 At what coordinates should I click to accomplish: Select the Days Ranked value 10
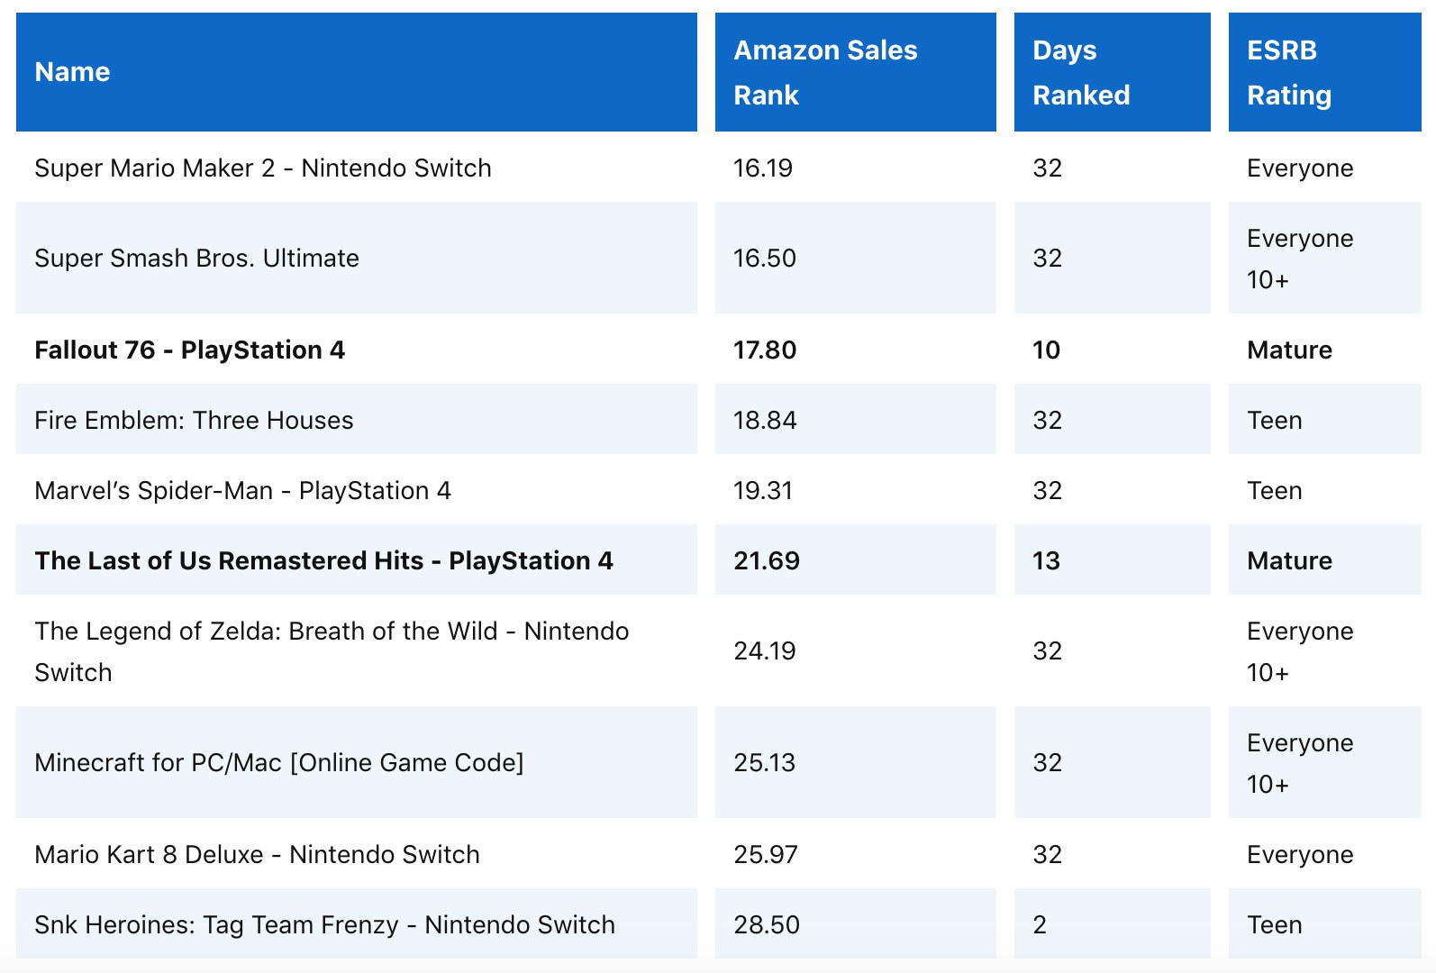click(1046, 350)
